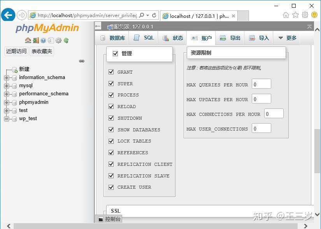The height and width of the screenshot is (229, 321).
Task: Uncheck the GRANT privilege checkbox
Action: [x=111, y=72]
